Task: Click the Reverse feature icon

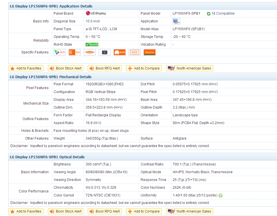Action: (149, 52)
